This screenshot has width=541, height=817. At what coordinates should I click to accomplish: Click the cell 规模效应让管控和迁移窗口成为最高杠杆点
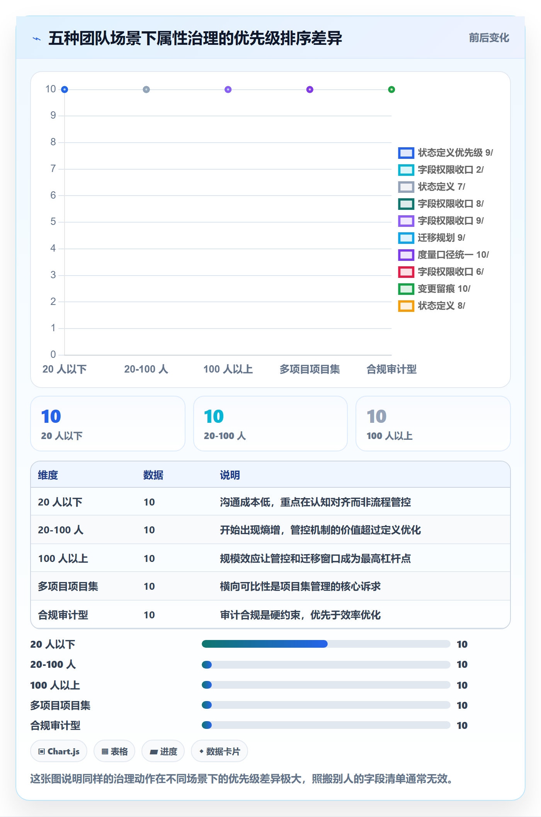tap(315, 558)
